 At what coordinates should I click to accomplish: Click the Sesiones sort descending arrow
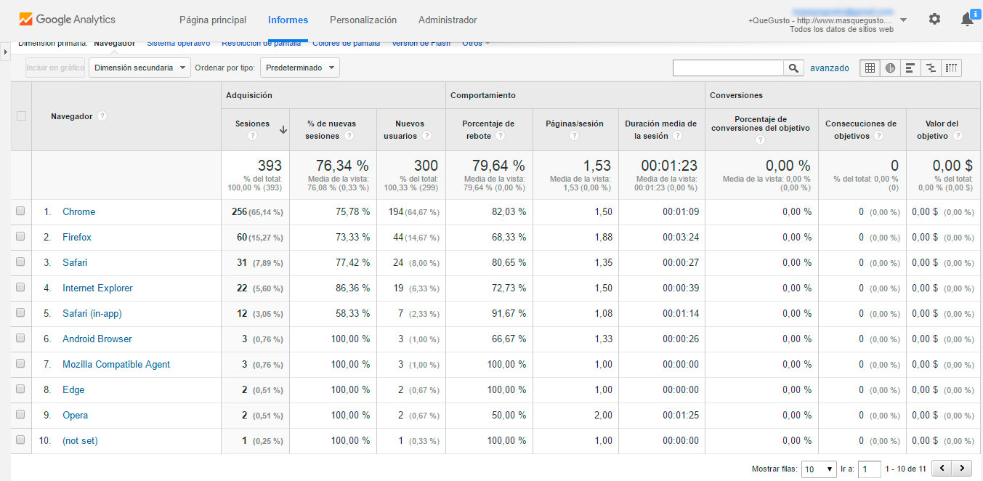(x=283, y=130)
